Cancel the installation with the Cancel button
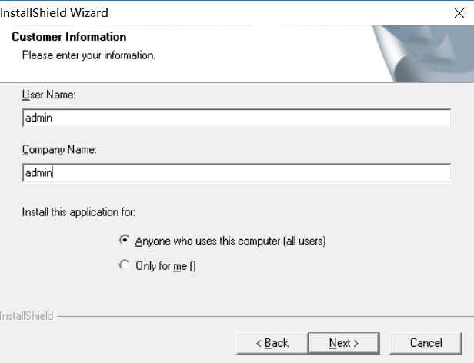Screen dimensions: 474x363 click(x=426, y=343)
